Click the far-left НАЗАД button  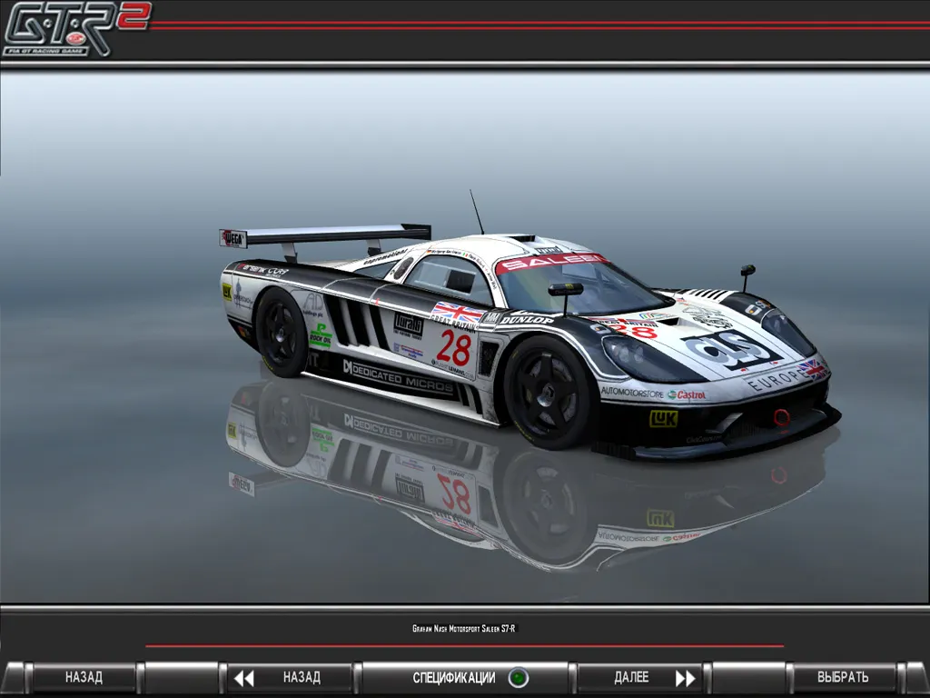84,677
